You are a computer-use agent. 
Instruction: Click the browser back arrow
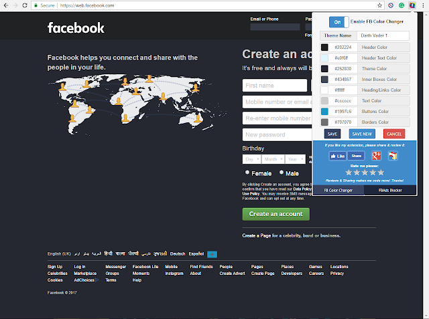(6, 5)
